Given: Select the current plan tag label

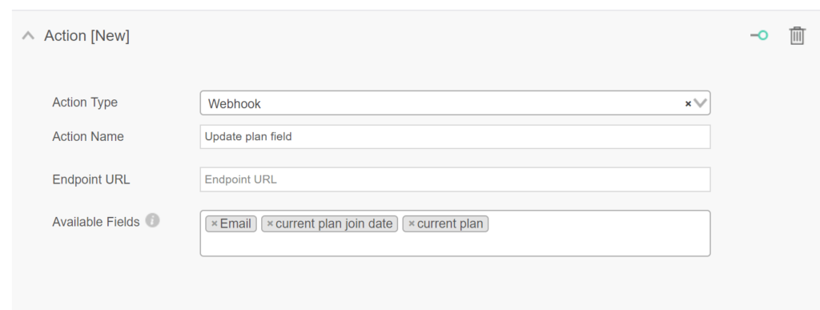Looking at the screenshot, I should 450,224.
